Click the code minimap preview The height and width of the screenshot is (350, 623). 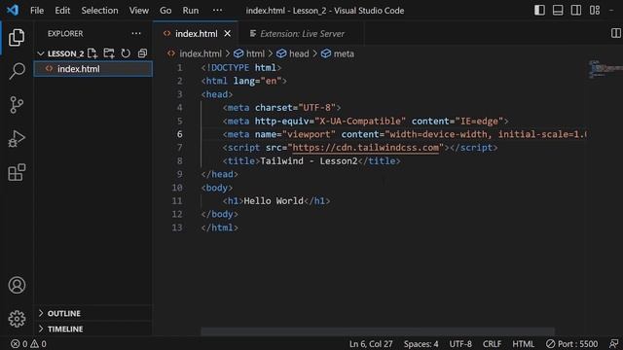pyautogui.click(x=605, y=69)
